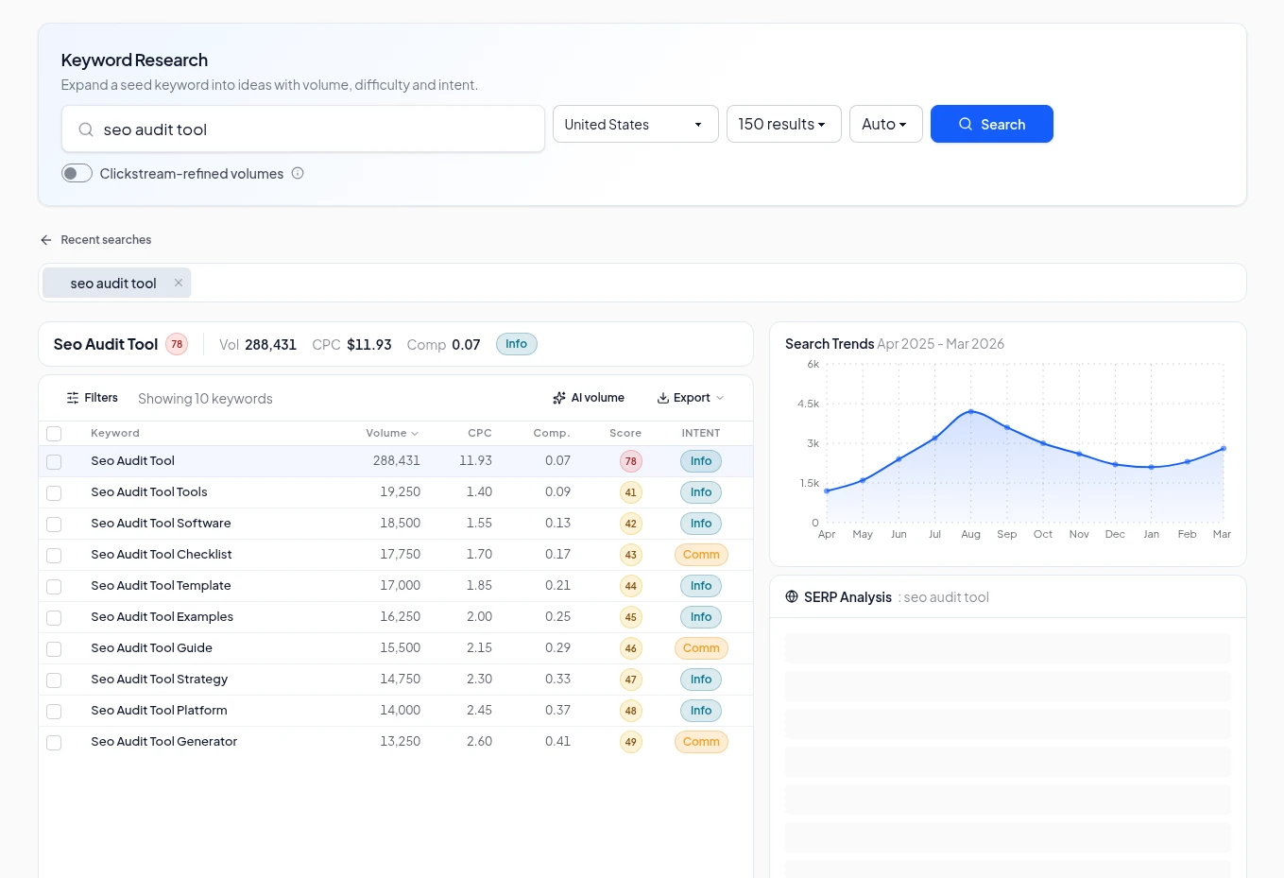Click the back arrow next to Recent searches
Screen dimensions: 1284x878
46,240
